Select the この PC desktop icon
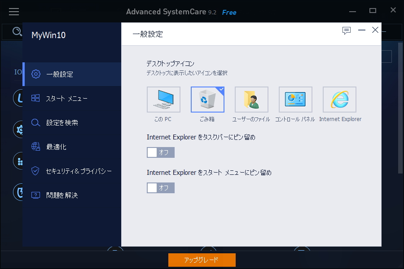This screenshot has width=404, height=269. pyautogui.click(x=163, y=100)
